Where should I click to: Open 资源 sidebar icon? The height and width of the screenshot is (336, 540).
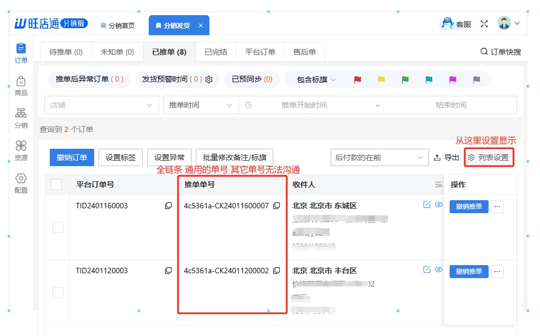pyautogui.click(x=21, y=150)
